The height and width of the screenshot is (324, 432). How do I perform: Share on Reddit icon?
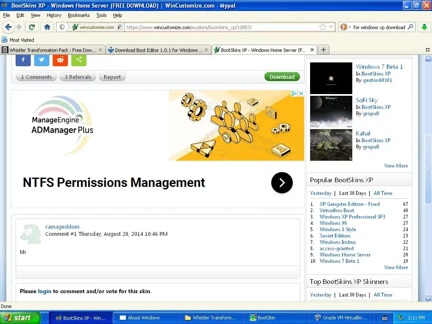click(60, 60)
